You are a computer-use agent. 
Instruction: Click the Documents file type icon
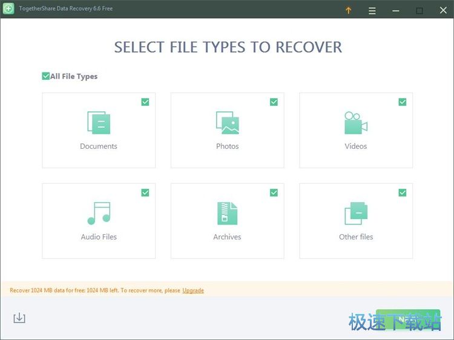(99, 123)
